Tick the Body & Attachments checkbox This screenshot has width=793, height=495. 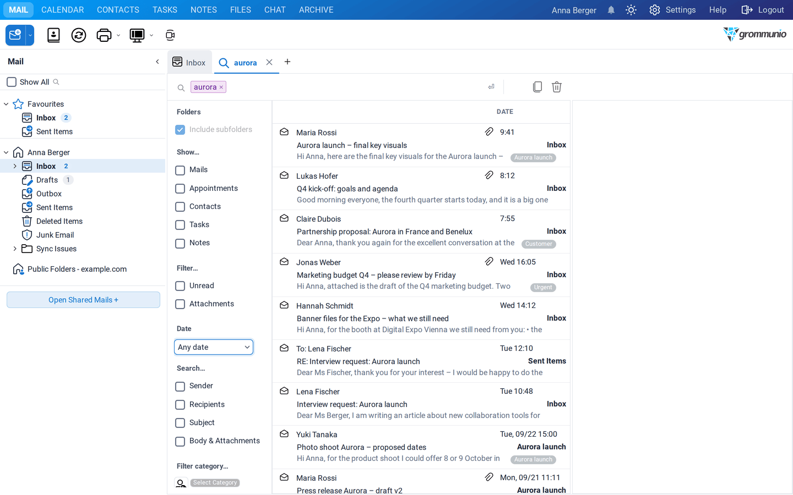(x=180, y=441)
